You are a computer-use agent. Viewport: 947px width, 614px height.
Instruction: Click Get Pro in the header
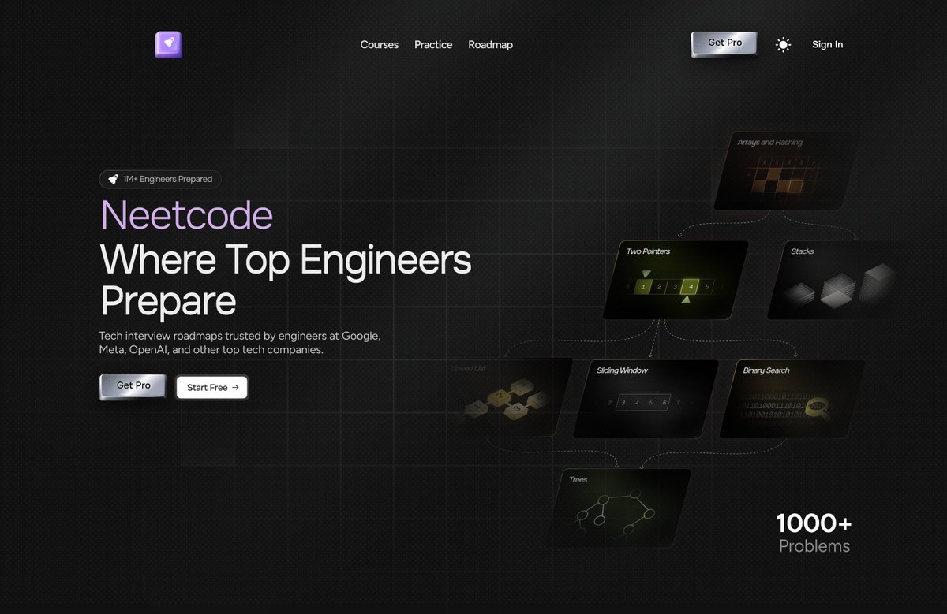tap(724, 43)
